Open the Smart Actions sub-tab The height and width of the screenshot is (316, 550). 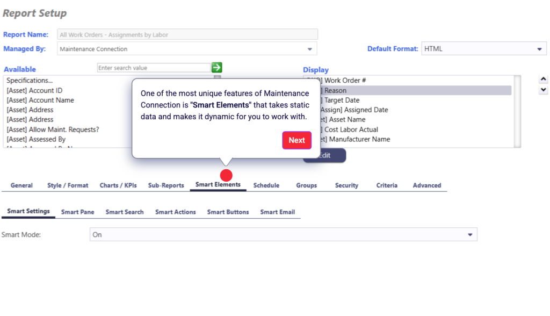click(175, 212)
